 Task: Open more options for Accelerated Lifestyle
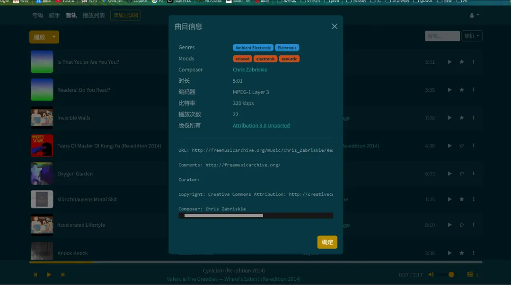coord(474,225)
